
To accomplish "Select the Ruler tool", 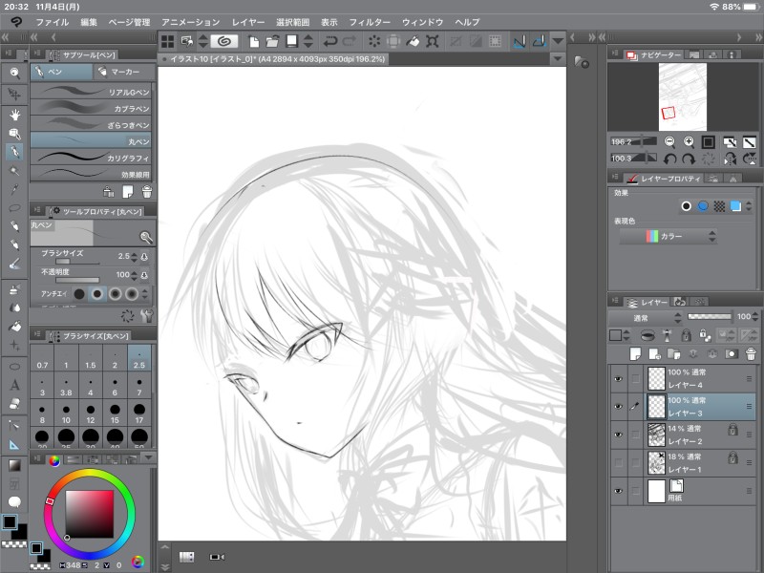I will click(14, 444).
